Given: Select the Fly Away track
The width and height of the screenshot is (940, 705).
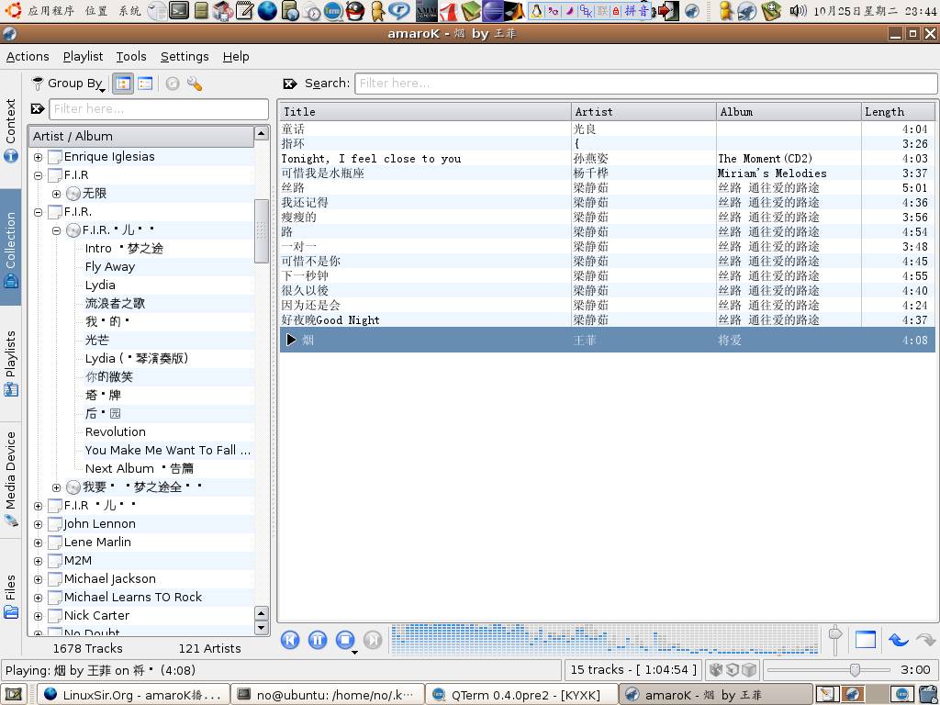Looking at the screenshot, I should 110,267.
